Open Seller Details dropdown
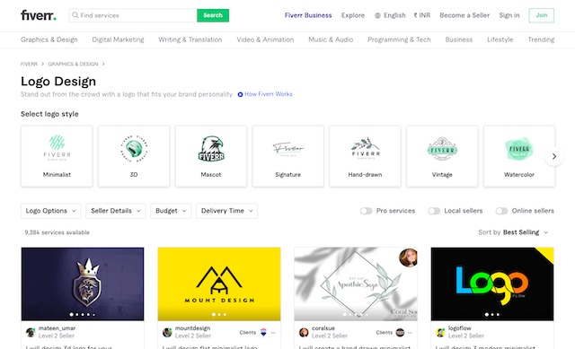This screenshot has width=575, height=349. (116, 211)
